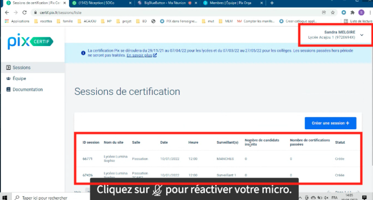The width and height of the screenshot is (373, 200).
Task: Click the Créer une session button
Action: (x=330, y=123)
